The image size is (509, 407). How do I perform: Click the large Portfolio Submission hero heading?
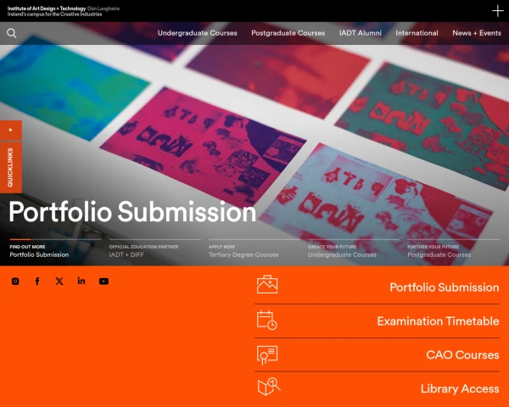(x=132, y=212)
